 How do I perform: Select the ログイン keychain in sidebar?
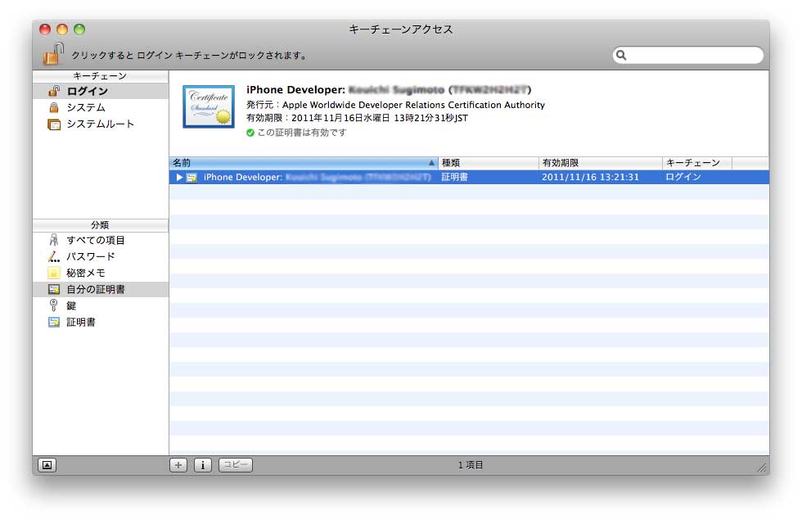click(x=87, y=91)
